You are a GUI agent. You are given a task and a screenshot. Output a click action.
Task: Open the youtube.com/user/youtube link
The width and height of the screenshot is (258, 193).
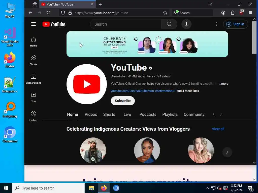tap(143, 91)
